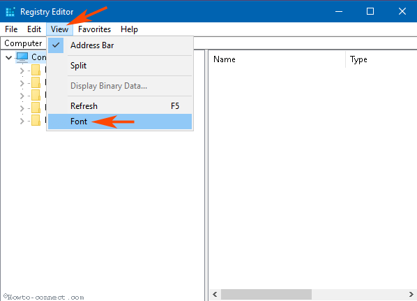Click the Computer address bar field
417x301 pixels.
coord(208,43)
